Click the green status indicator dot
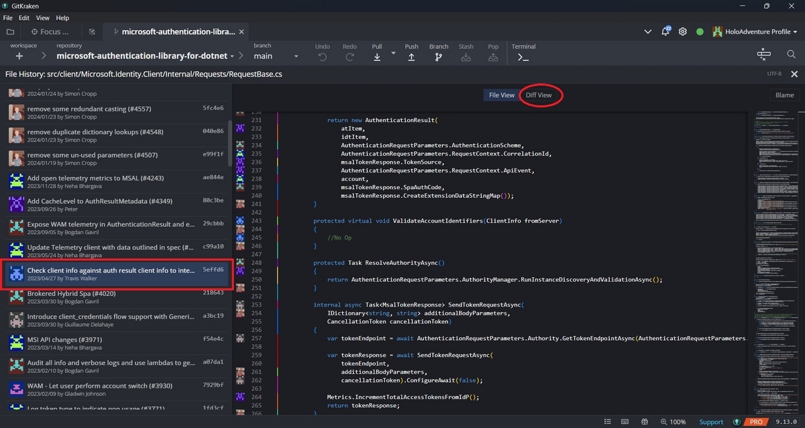 (x=700, y=32)
